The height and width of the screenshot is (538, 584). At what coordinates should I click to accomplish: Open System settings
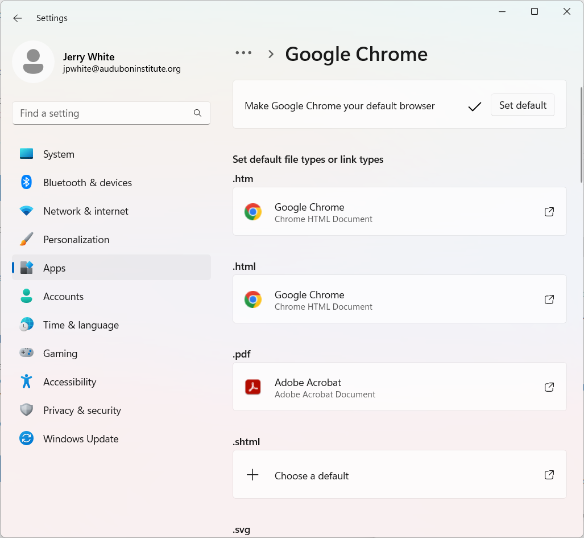click(x=111, y=154)
